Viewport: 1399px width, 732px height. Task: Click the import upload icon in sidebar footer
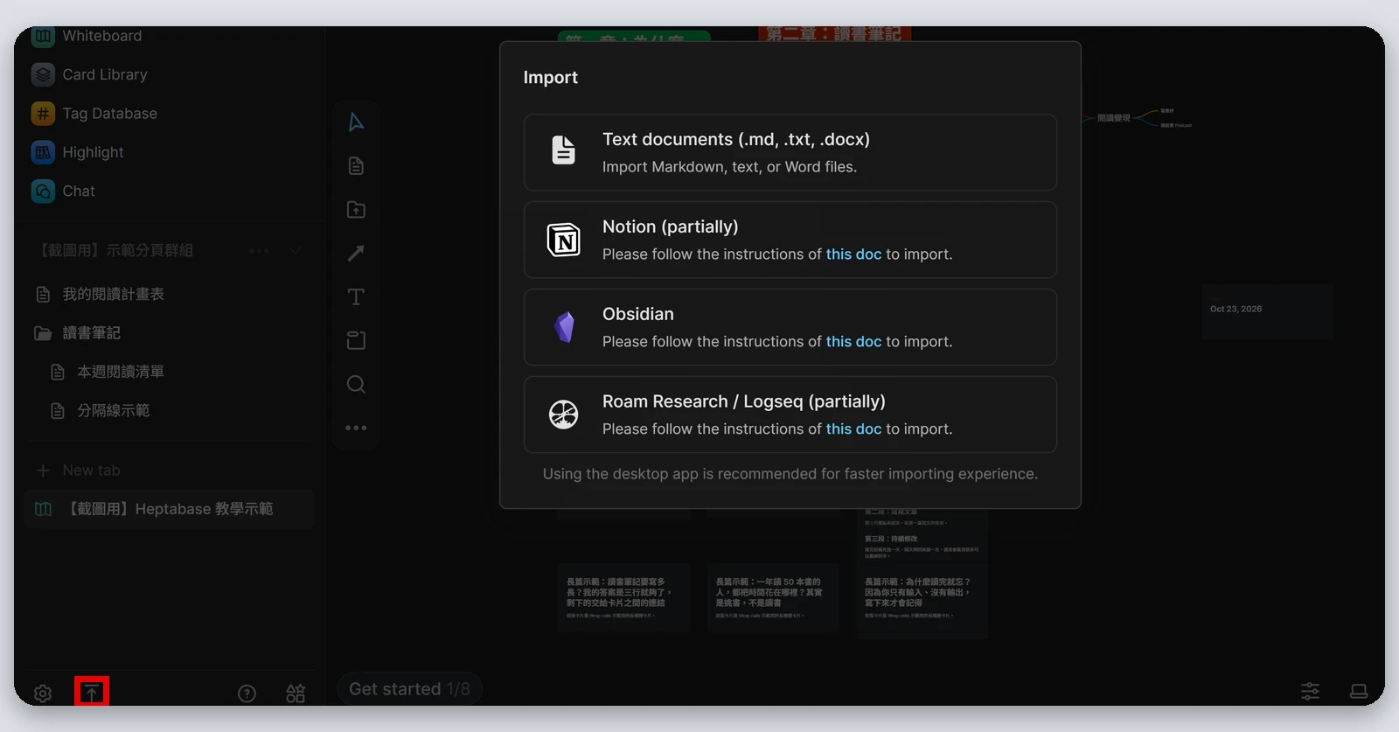pyautogui.click(x=91, y=694)
